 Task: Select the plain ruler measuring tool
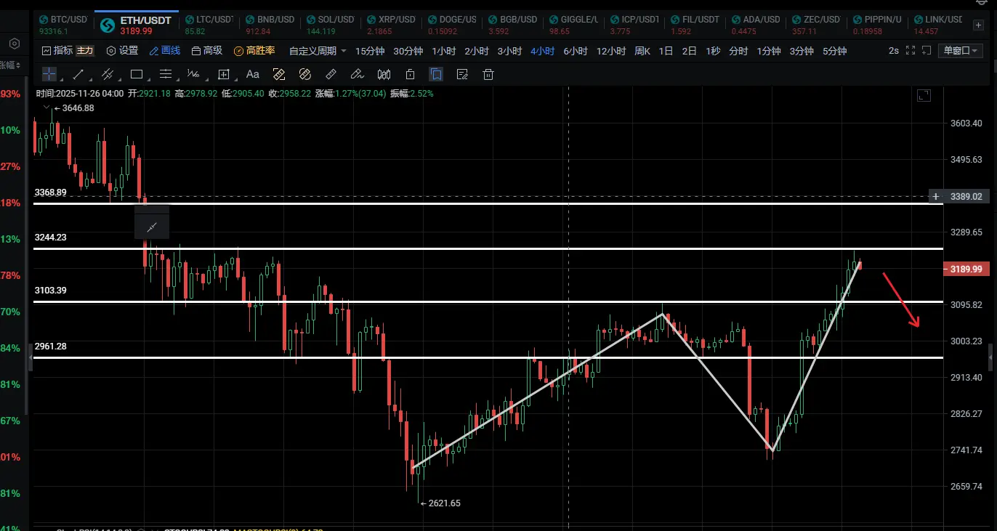[331, 74]
